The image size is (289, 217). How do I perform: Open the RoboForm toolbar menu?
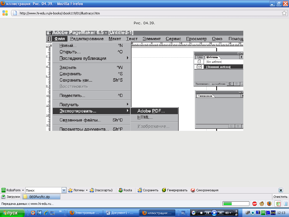[x=12, y=190]
